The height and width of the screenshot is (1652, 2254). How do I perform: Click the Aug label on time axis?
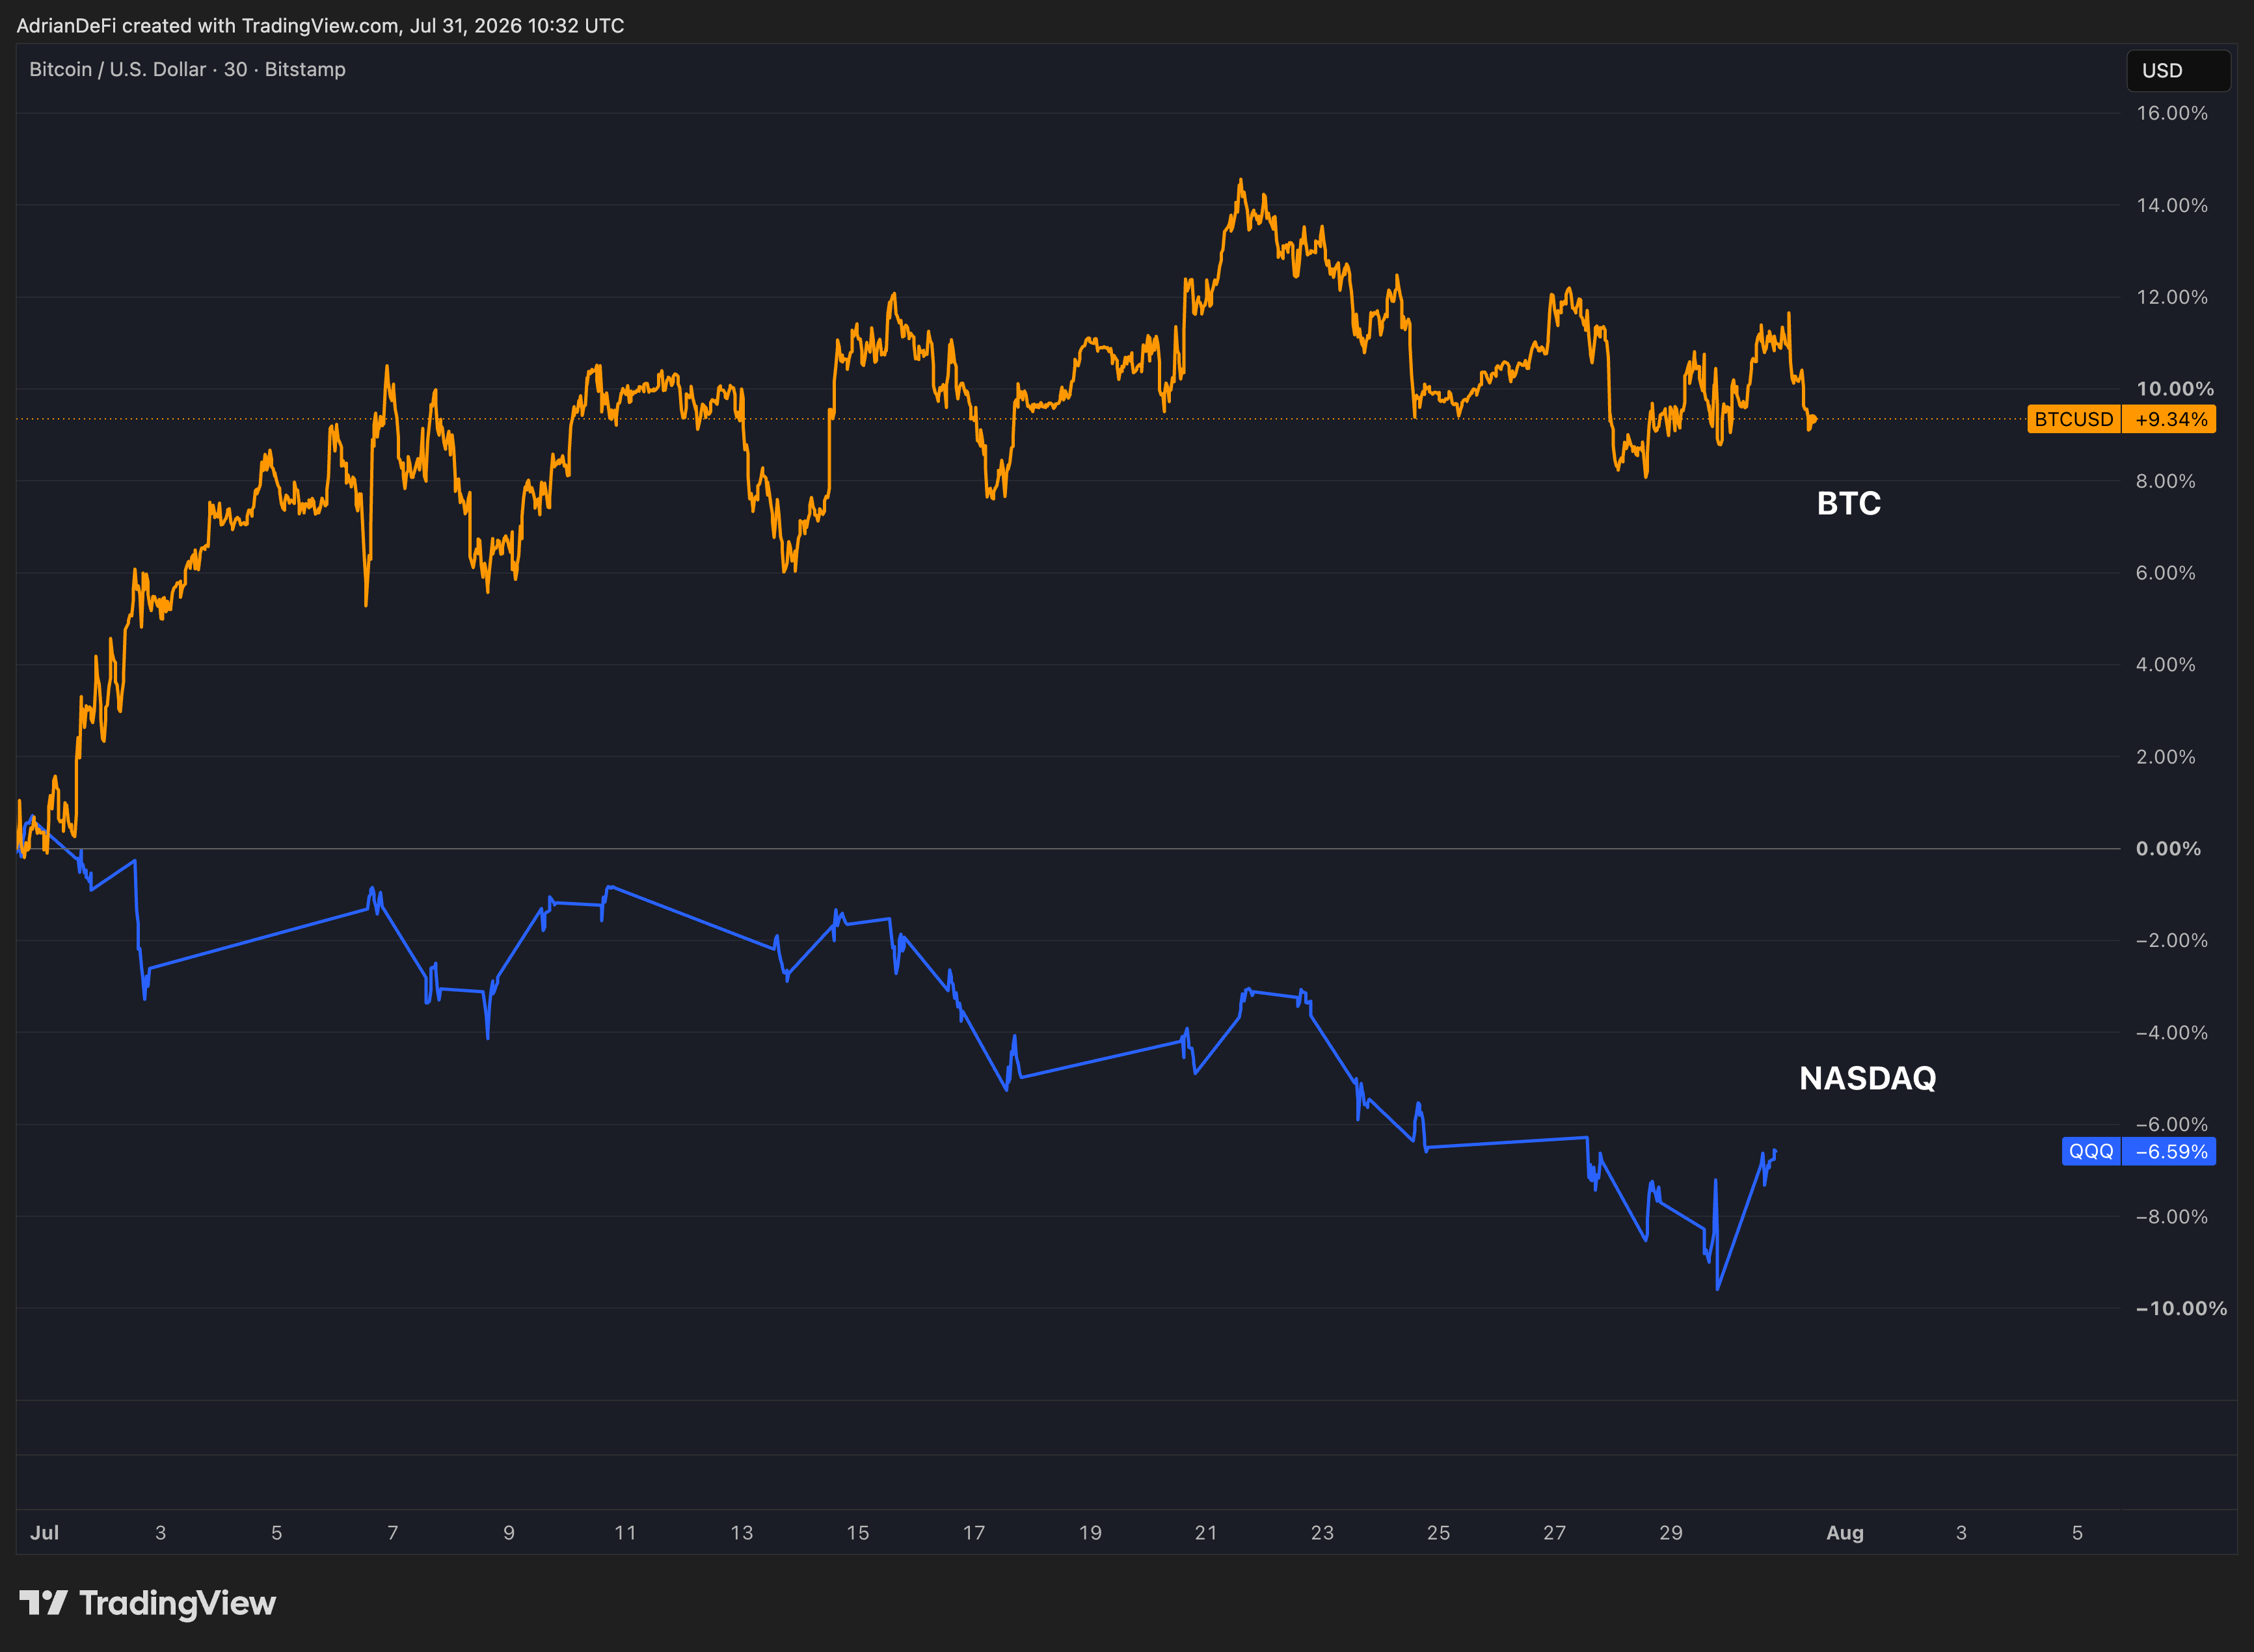tap(1844, 1532)
